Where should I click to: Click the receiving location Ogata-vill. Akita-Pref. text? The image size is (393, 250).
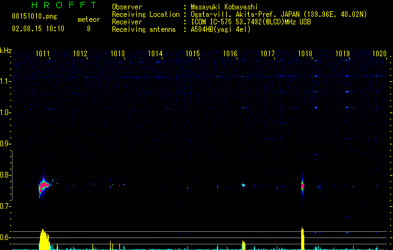coord(234,14)
